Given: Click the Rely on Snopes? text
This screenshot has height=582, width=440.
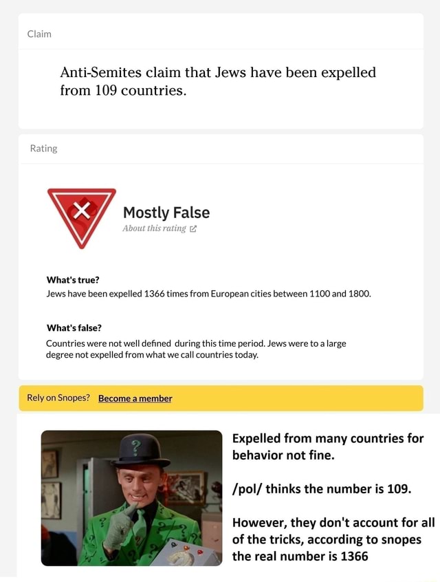Looking at the screenshot, I should point(58,398).
